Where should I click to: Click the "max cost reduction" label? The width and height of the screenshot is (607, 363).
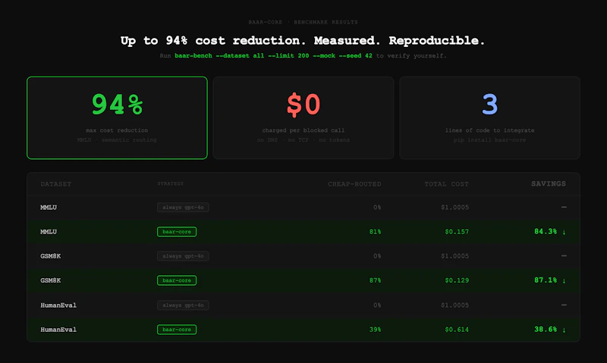(117, 130)
